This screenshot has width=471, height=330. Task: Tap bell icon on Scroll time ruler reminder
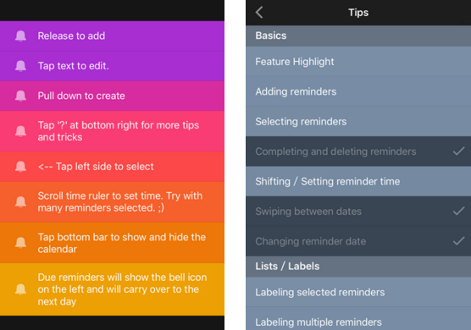click(x=20, y=202)
